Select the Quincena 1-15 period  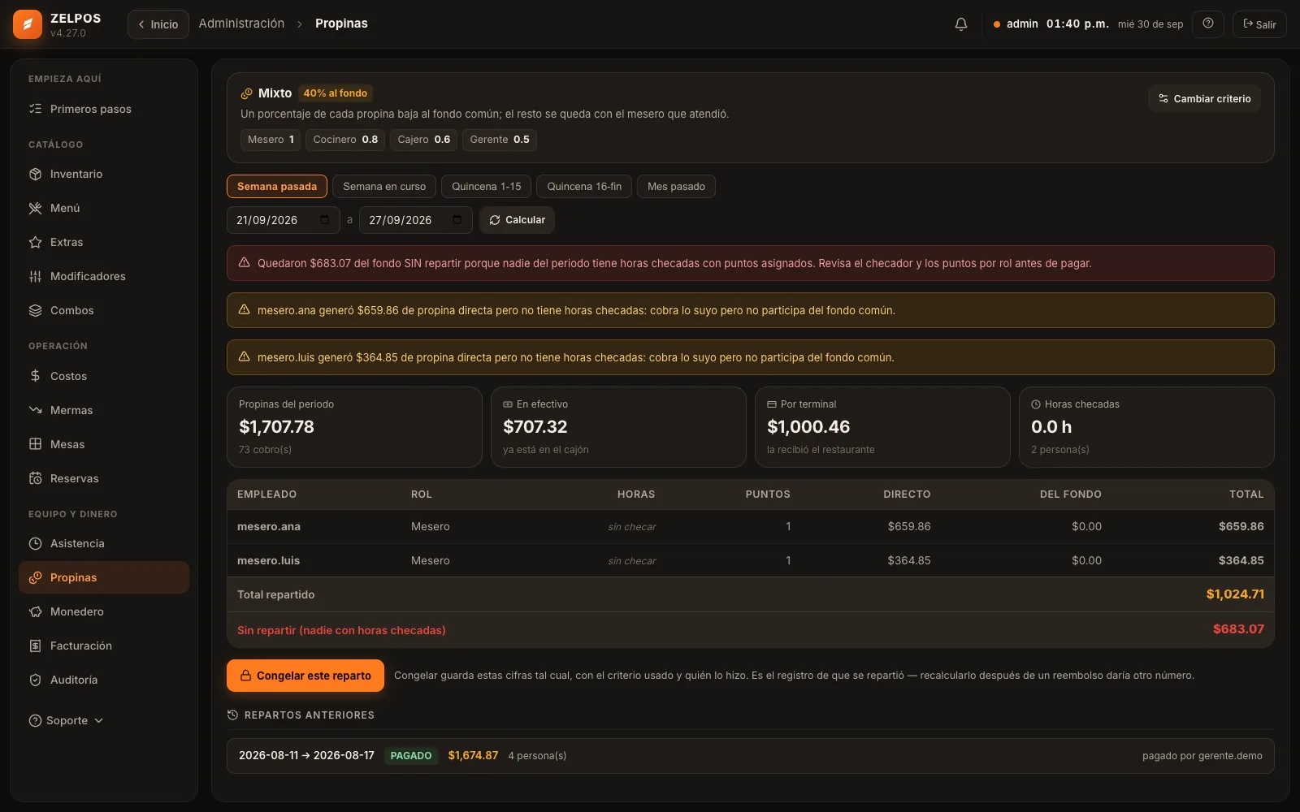pyautogui.click(x=486, y=187)
